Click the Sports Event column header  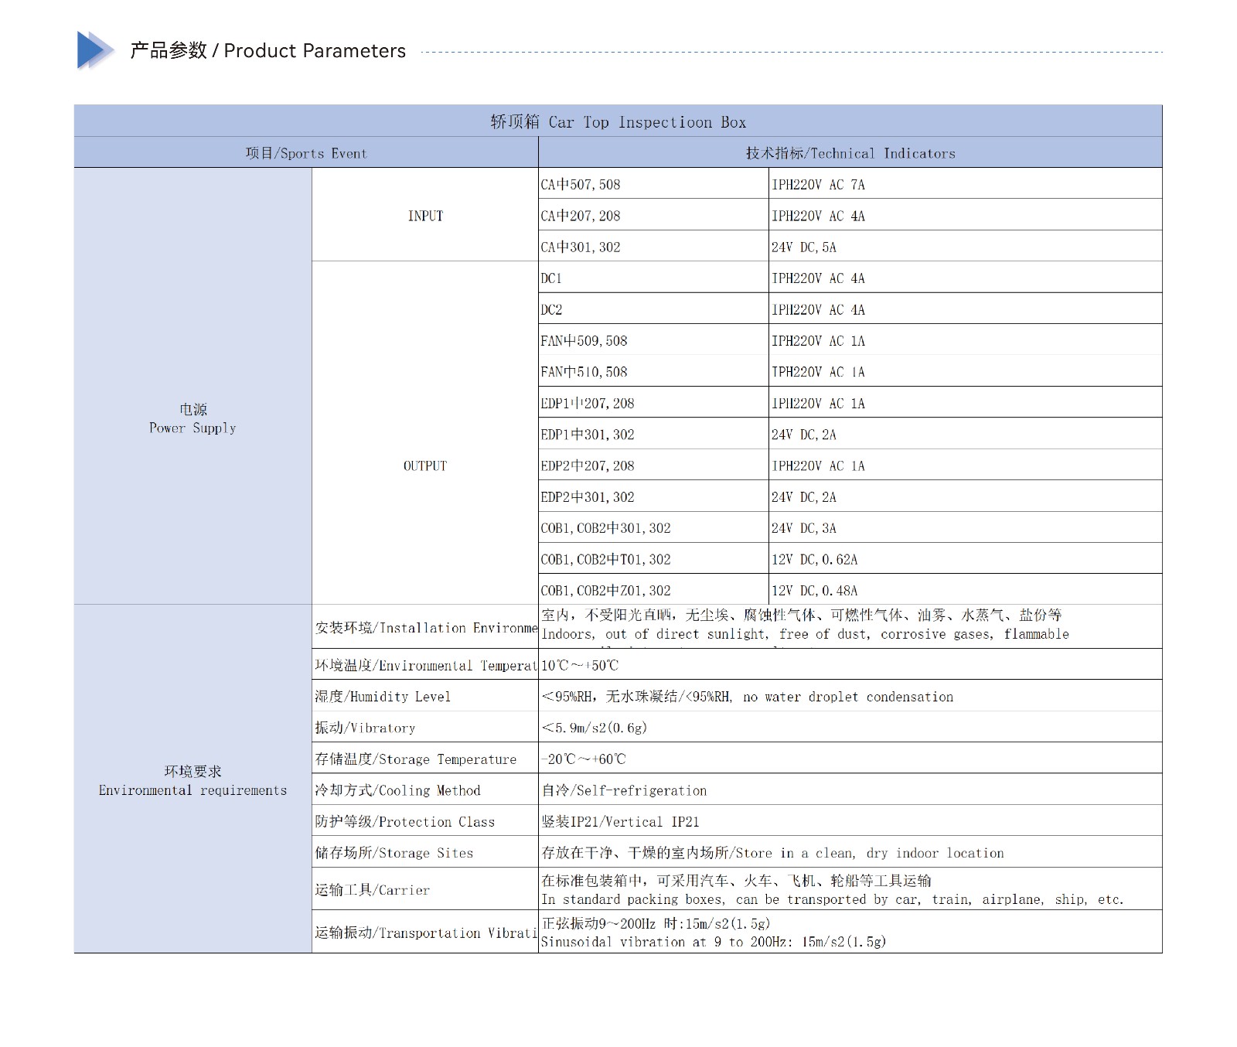[x=306, y=153]
